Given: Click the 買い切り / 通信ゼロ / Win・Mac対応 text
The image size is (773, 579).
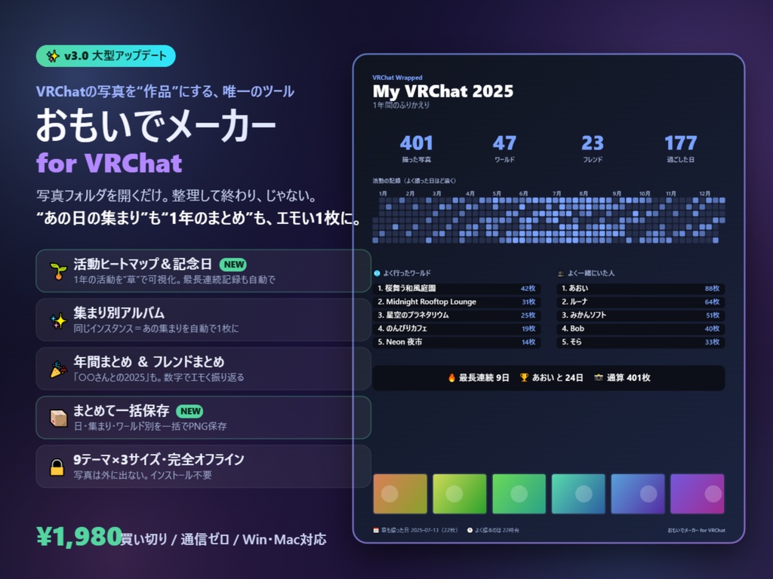Looking at the screenshot, I should [x=223, y=540].
